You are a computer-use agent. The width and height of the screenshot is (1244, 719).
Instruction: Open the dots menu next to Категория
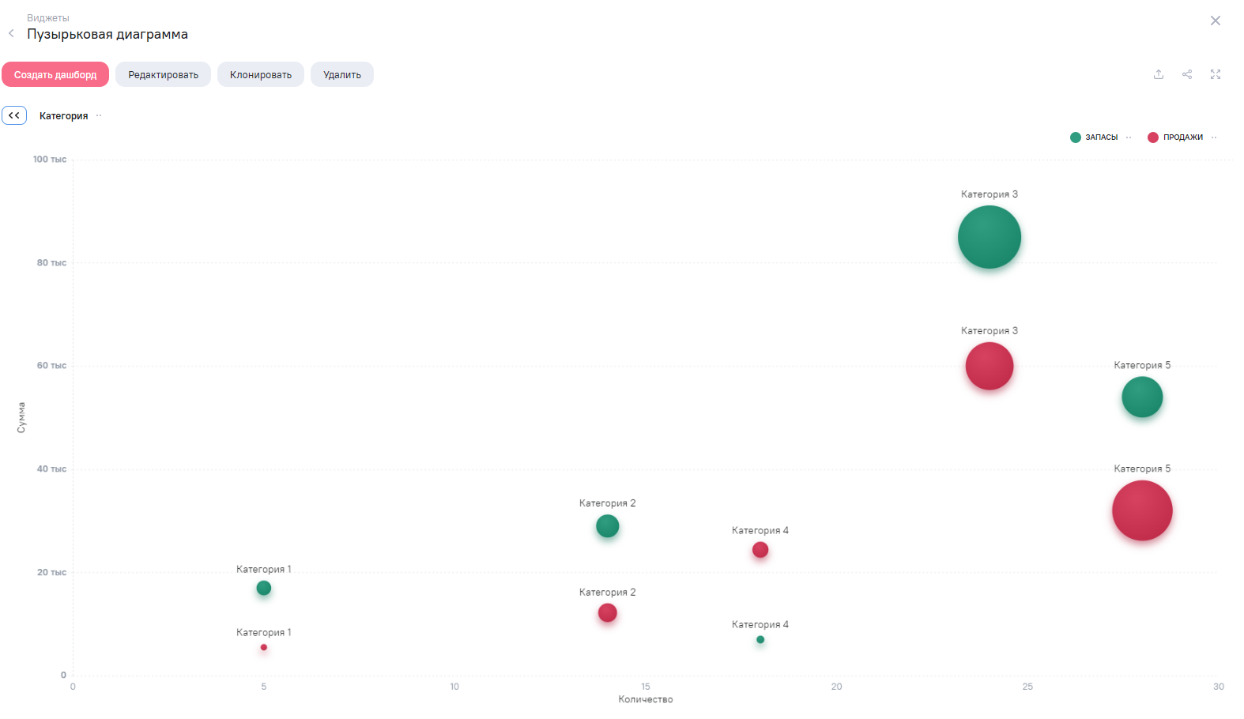(x=99, y=116)
